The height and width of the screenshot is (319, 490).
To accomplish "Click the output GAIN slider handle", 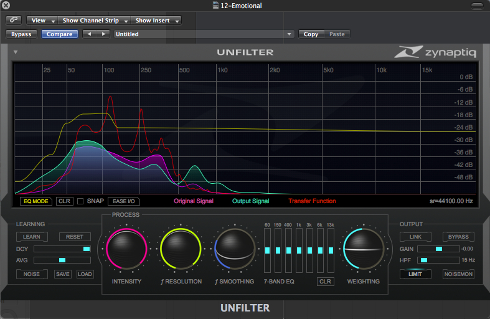I will click(x=439, y=249).
